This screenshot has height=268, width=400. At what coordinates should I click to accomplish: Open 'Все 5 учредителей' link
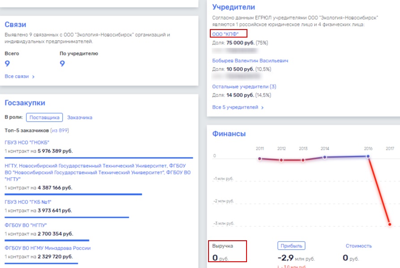[238, 107]
